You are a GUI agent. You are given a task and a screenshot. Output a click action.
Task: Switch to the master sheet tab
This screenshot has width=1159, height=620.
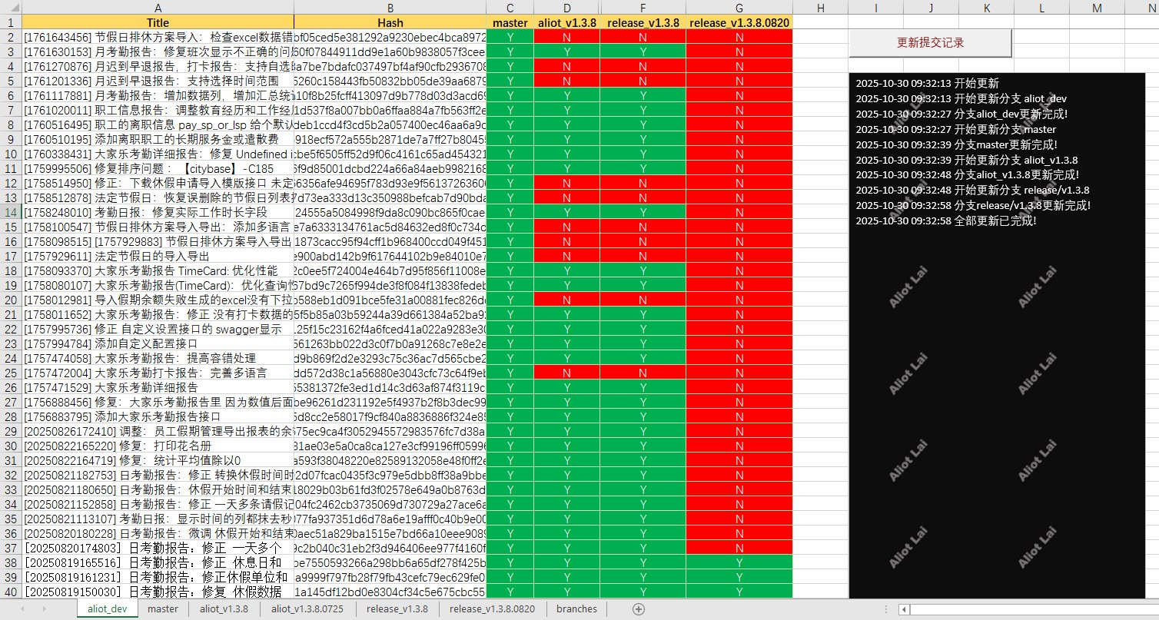click(163, 609)
